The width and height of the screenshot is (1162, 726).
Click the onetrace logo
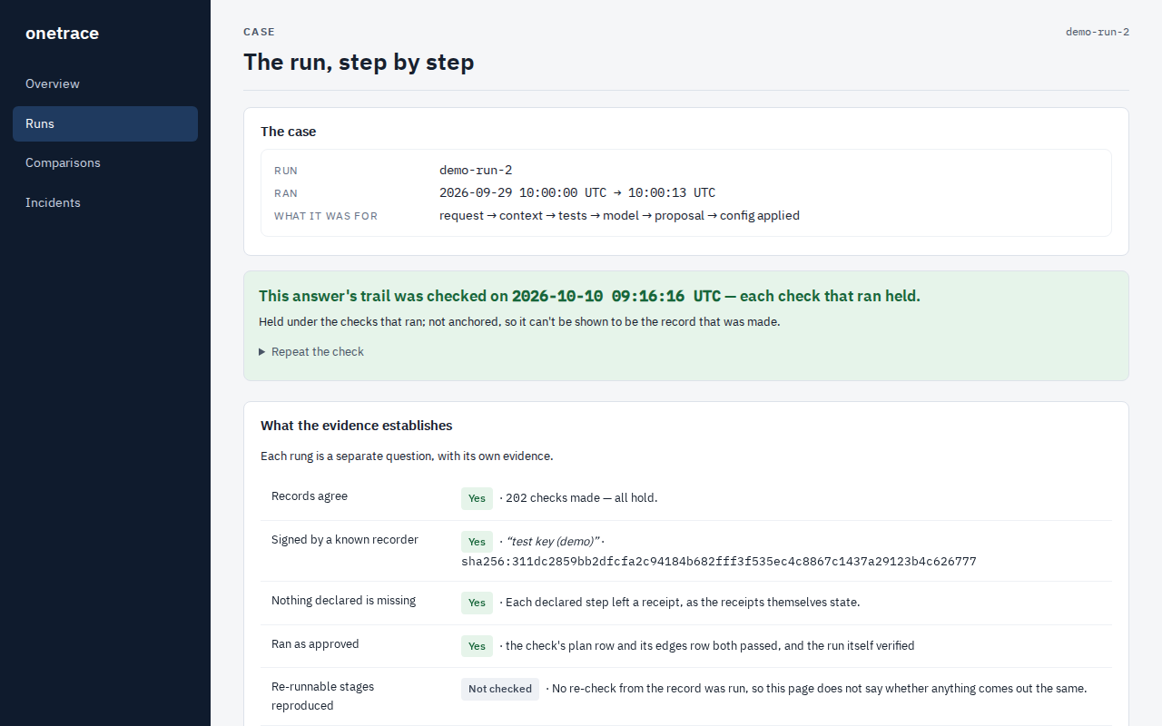point(62,34)
